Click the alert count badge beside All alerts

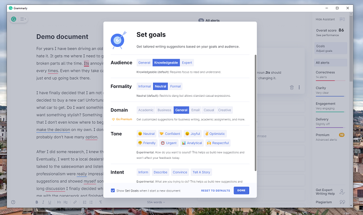(x=201, y=21)
